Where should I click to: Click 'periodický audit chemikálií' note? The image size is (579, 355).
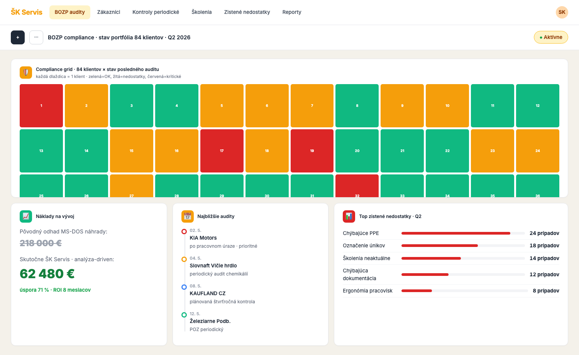coord(219,274)
